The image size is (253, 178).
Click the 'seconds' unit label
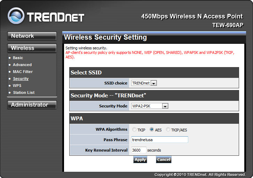(x=154, y=150)
